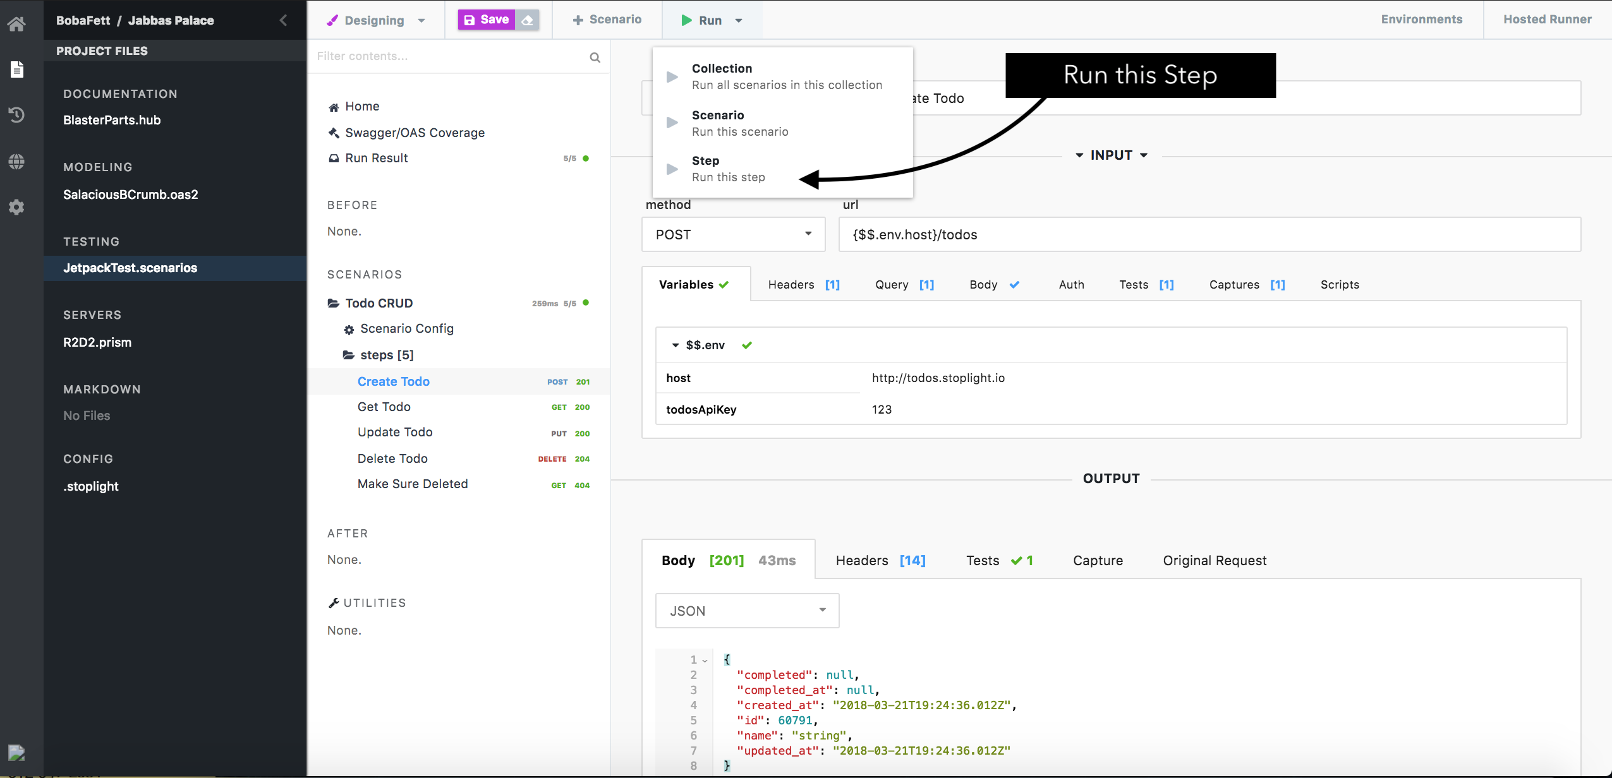The height and width of the screenshot is (778, 1612).
Task: Open the JSON format dropdown
Action: coord(747,611)
